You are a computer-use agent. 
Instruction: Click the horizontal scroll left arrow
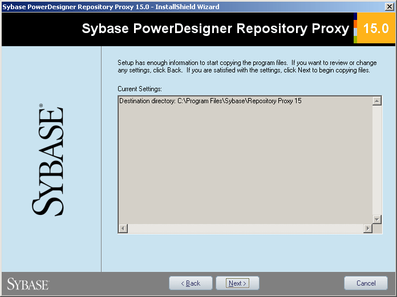123,229
